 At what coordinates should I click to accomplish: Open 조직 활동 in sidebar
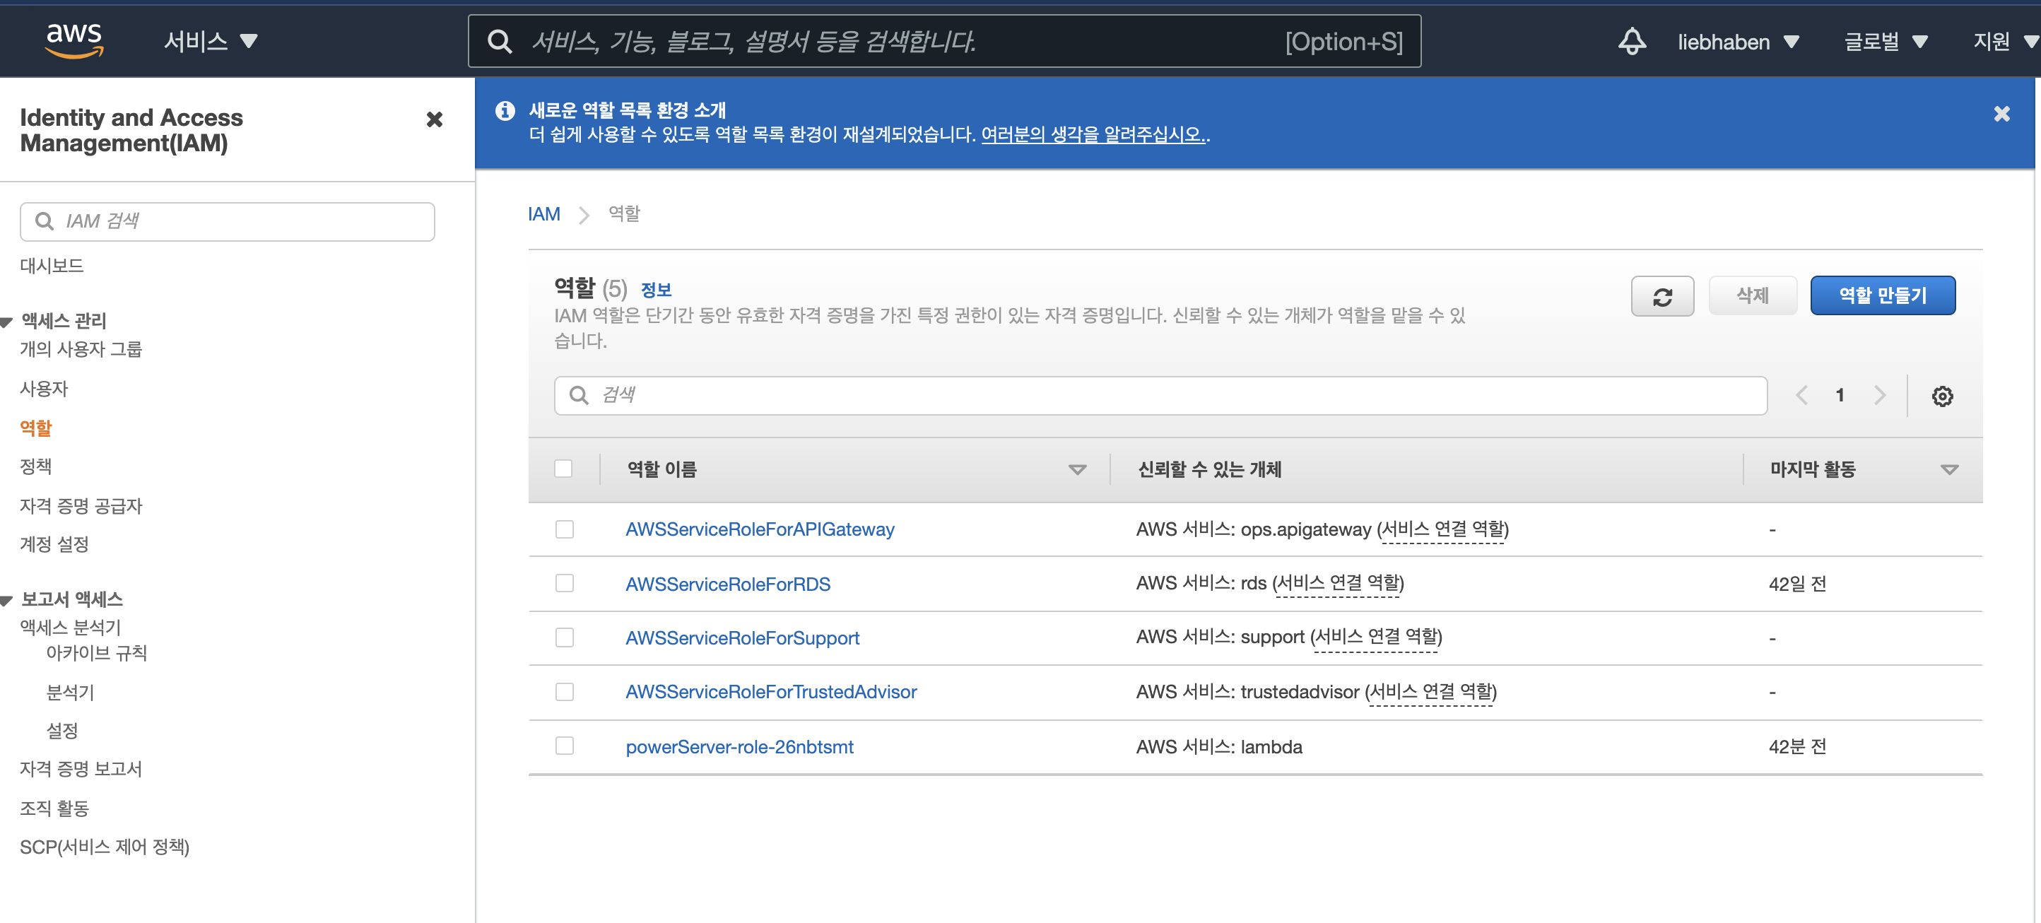pos(54,809)
